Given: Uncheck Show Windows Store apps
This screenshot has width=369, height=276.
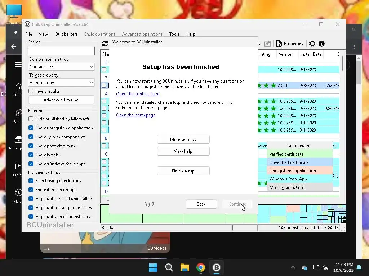Looking at the screenshot, I should tap(31, 164).
